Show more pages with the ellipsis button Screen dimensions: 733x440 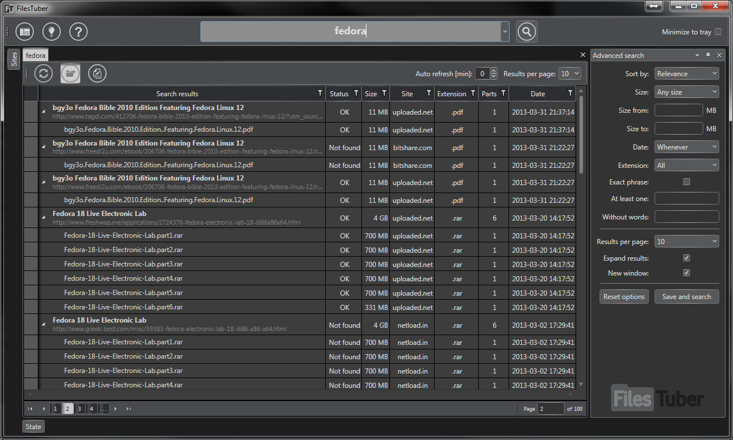click(104, 408)
